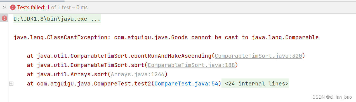
Task: Click the CompareTest.test2 frame text
Action: (x=94, y=84)
